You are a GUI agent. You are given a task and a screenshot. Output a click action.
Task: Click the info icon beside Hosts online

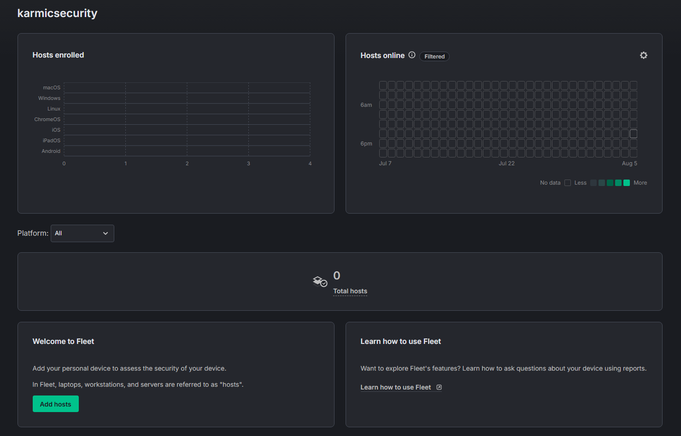[x=412, y=55]
